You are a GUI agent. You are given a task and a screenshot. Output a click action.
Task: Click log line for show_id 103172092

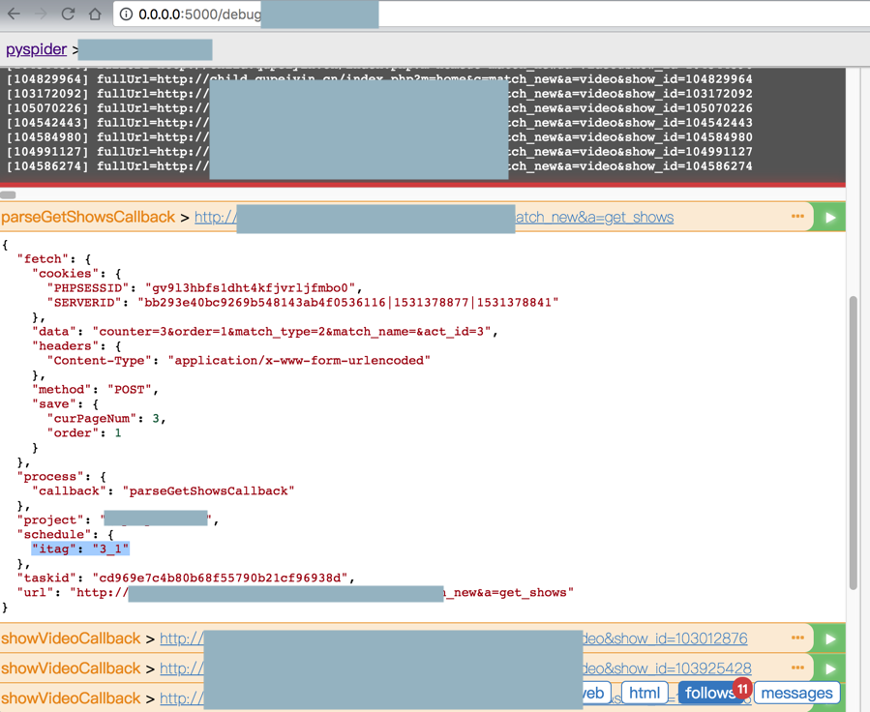(x=379, y=94)
